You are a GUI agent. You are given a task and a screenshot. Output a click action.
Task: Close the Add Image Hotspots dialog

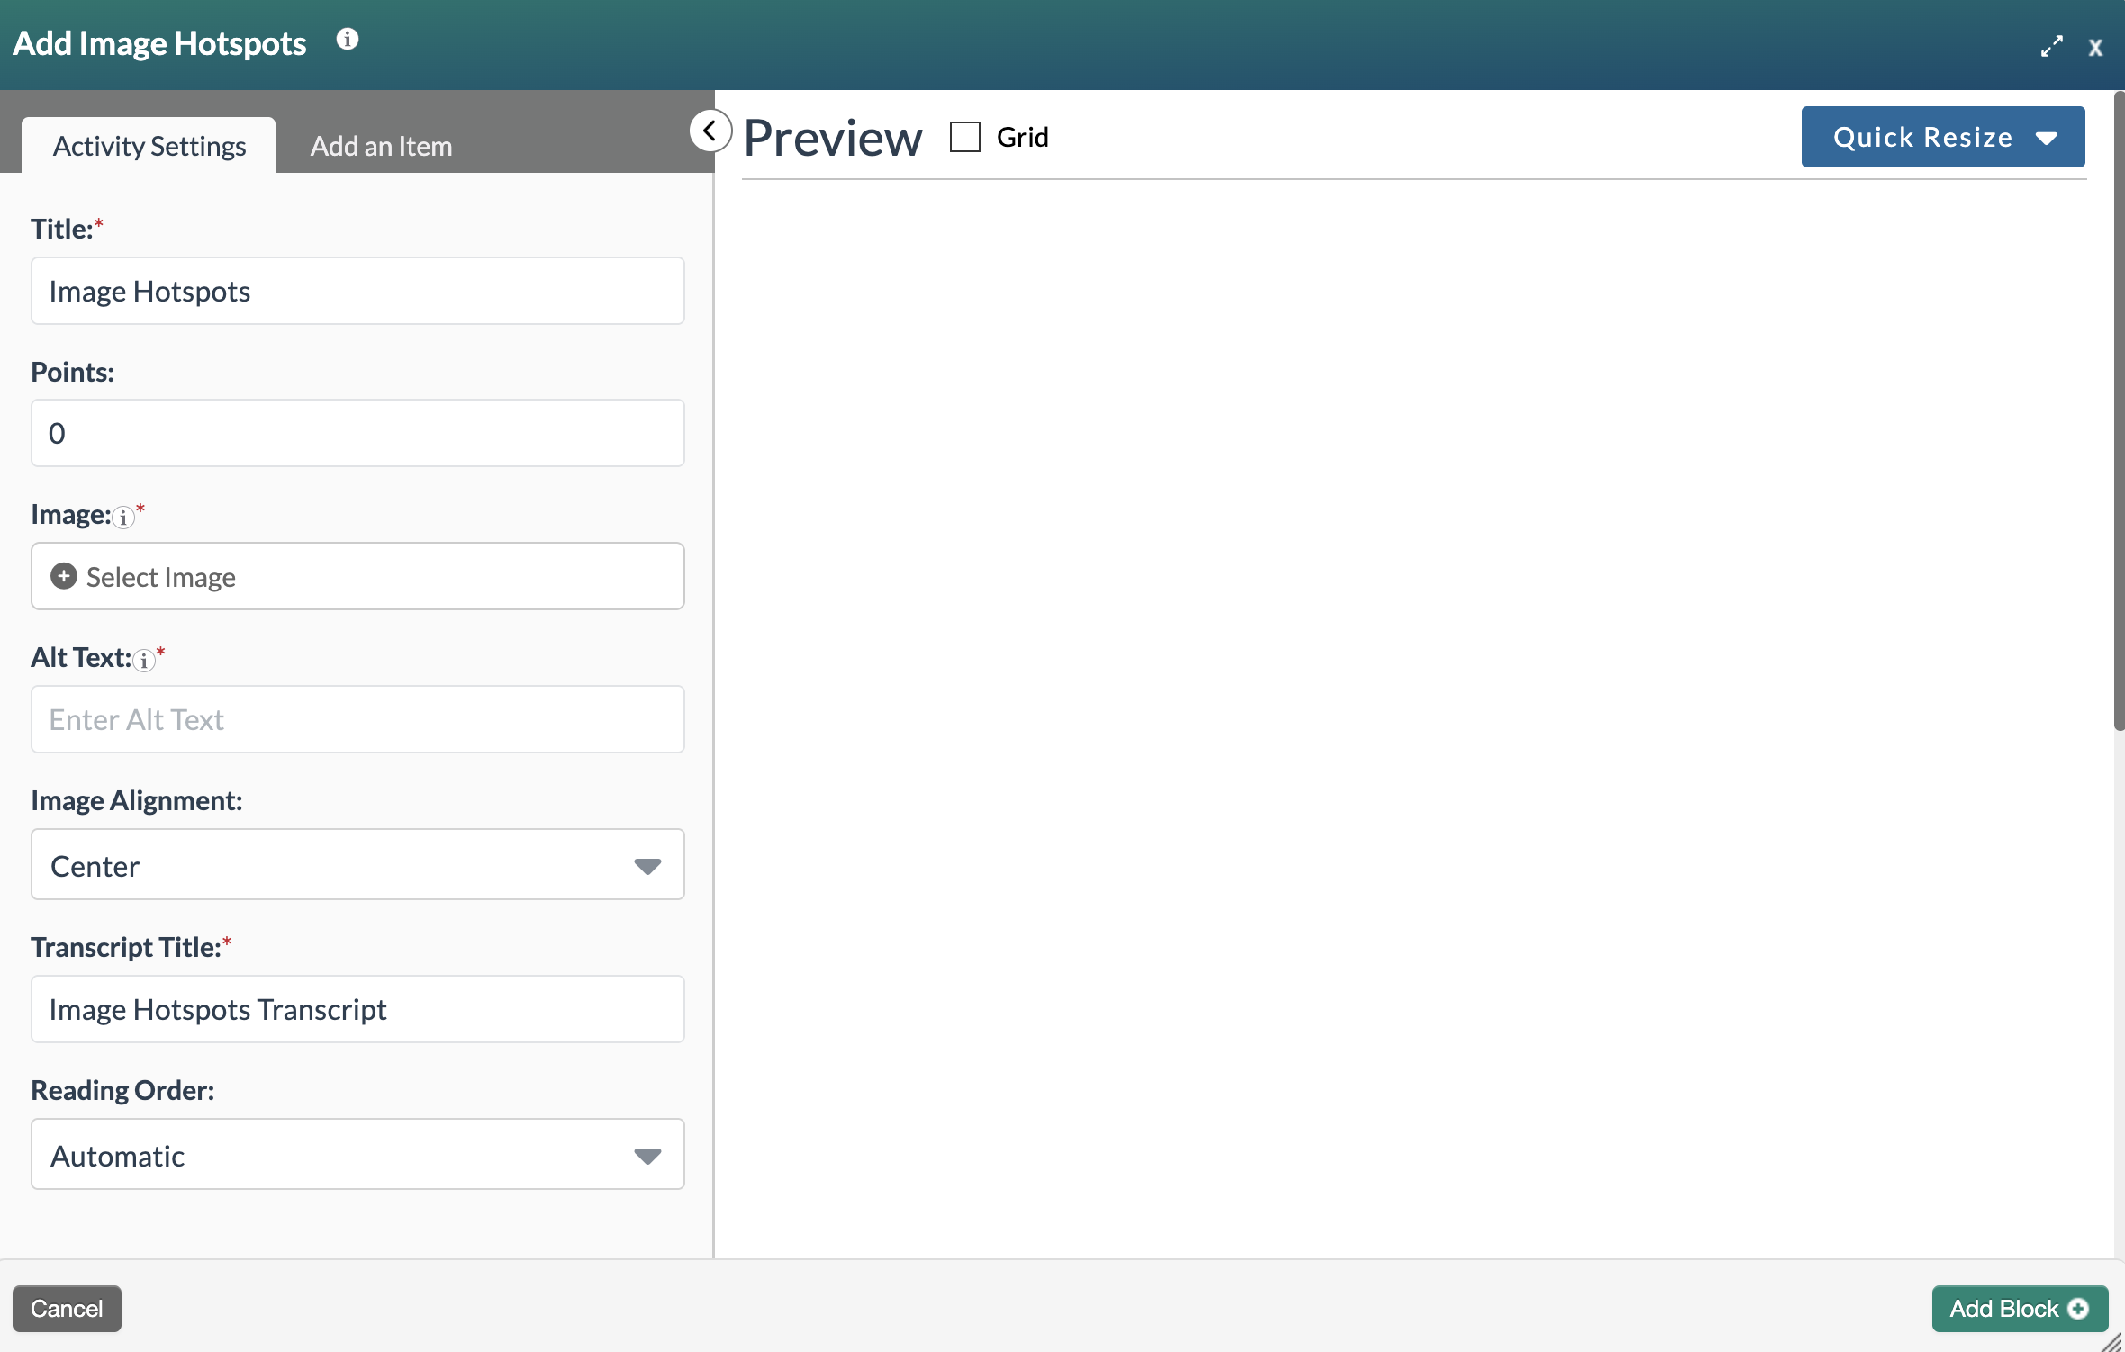point(2095,48)
